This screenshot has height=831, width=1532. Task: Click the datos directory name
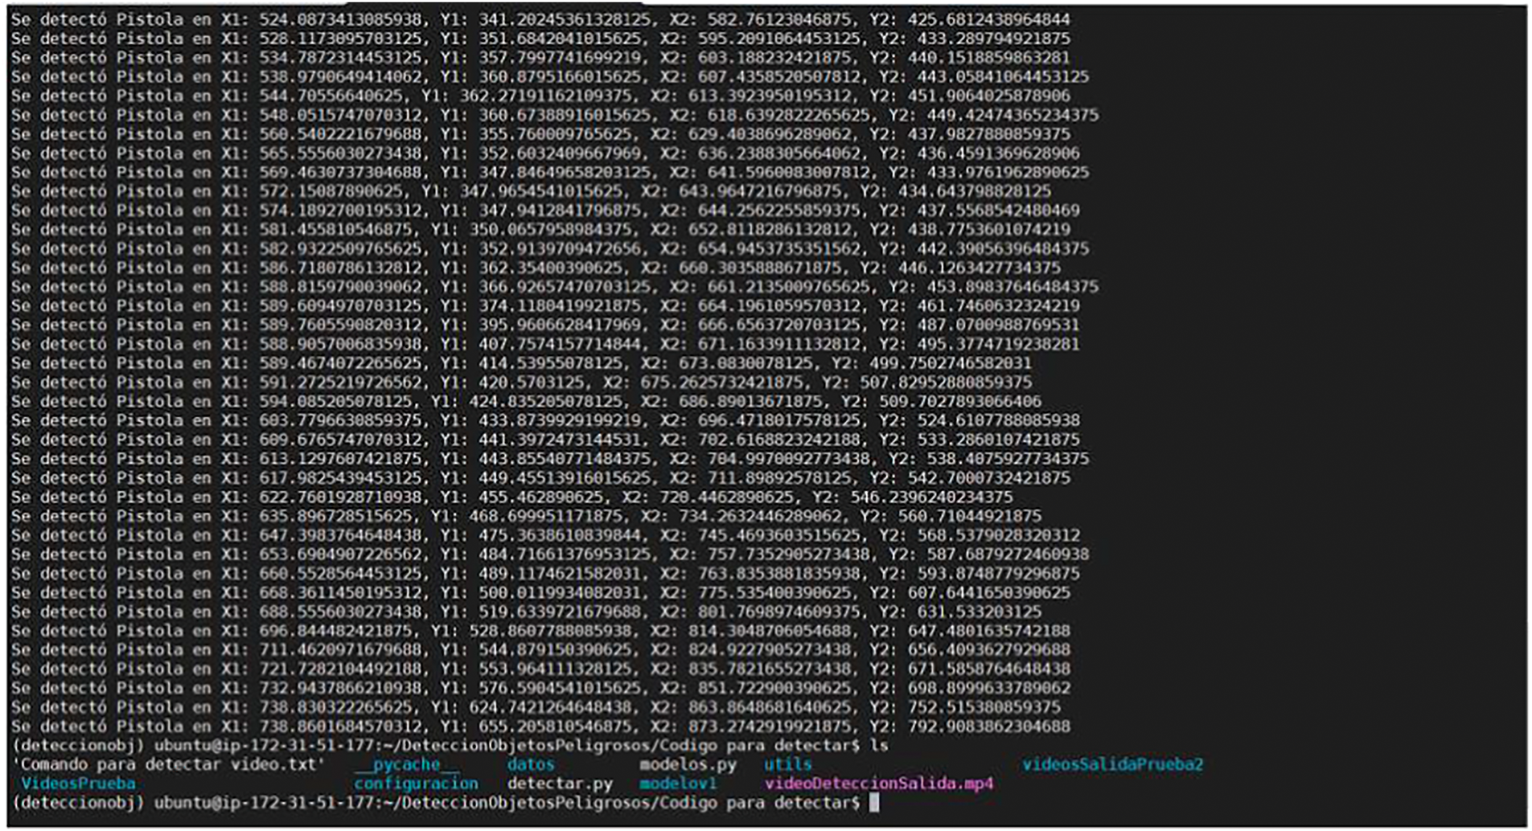pyautogui.click(x=531, y=764)
